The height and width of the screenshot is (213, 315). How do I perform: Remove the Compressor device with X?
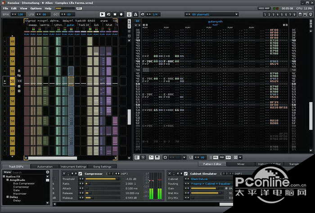pyautogui.click(x=64, y=173)
